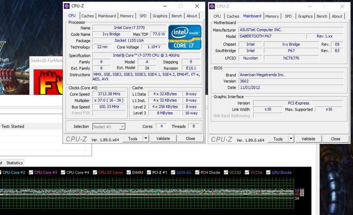Viewport: 353px width, 215px height.
Task: Select Mainboard tab in right CPU-Z window
Action: pos(252,16)
